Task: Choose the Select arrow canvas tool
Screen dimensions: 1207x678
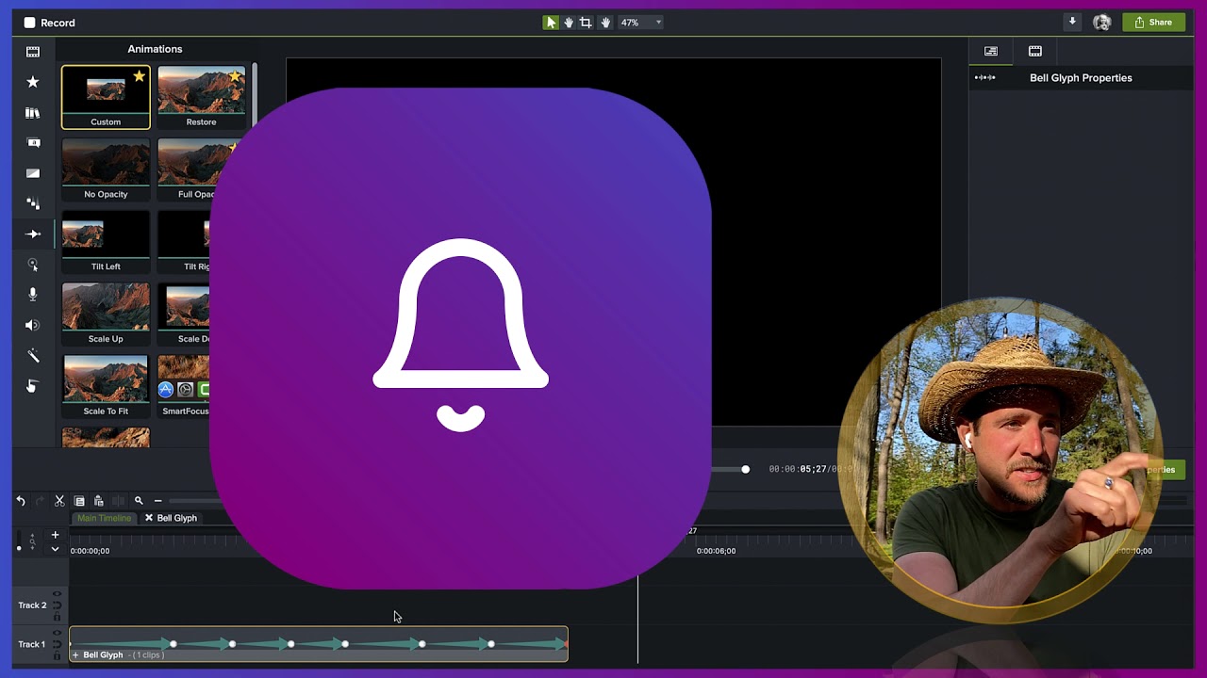Action: coord(551,23)
